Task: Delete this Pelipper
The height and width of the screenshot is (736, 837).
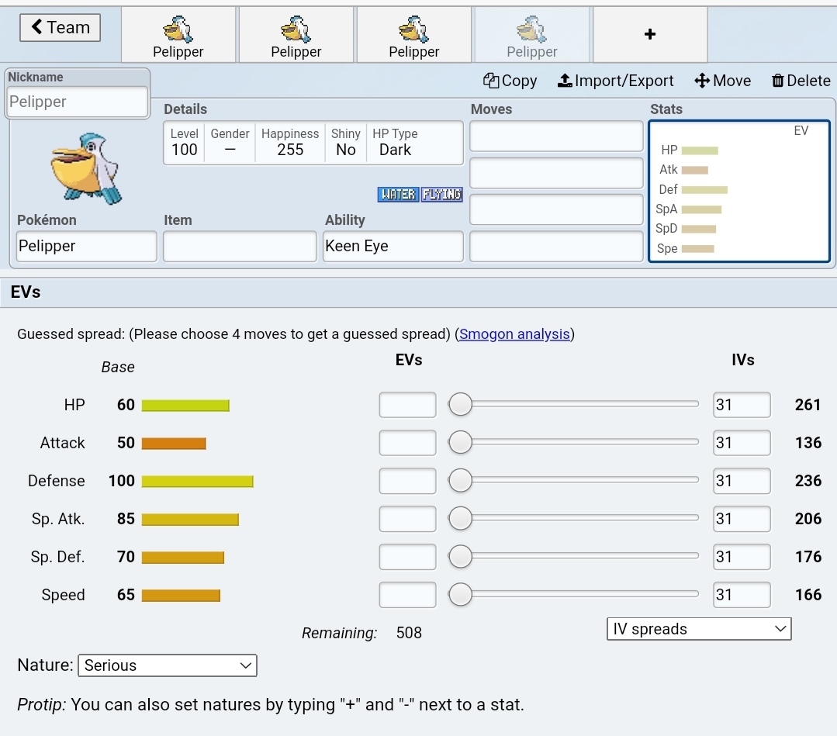Action: click(x=801, y=81)
